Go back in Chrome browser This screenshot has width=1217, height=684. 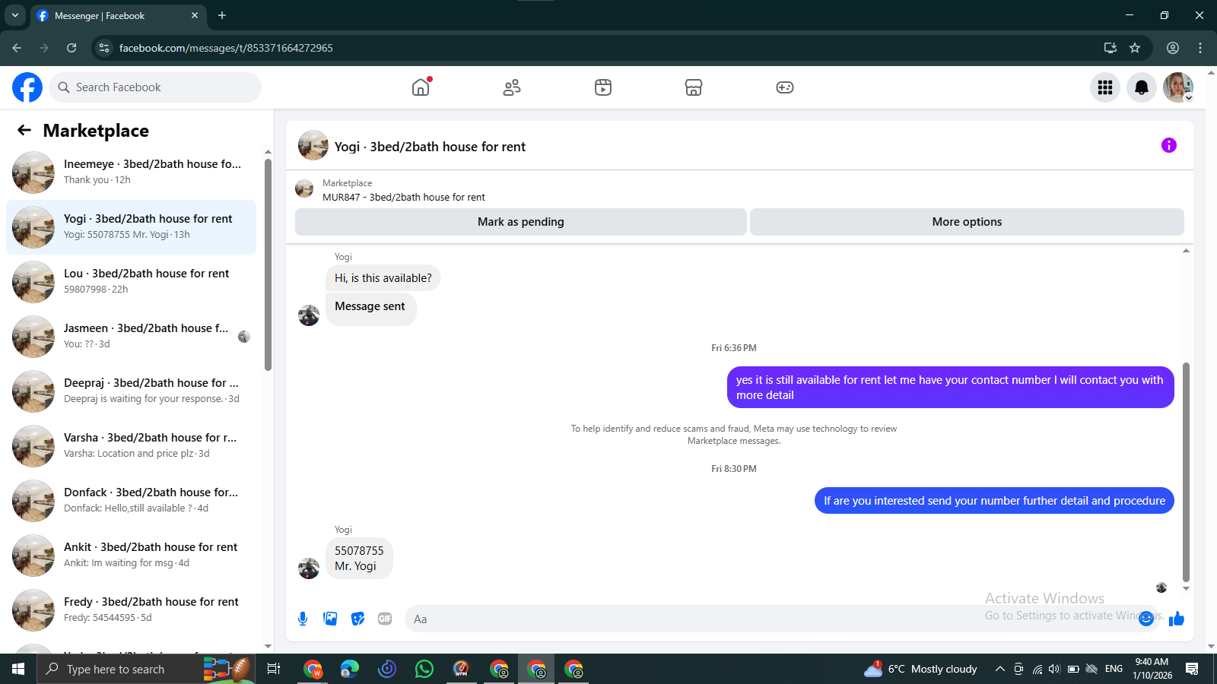coord(17,48)
